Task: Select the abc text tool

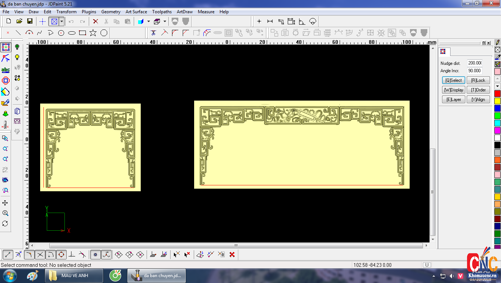Action: 6,70
